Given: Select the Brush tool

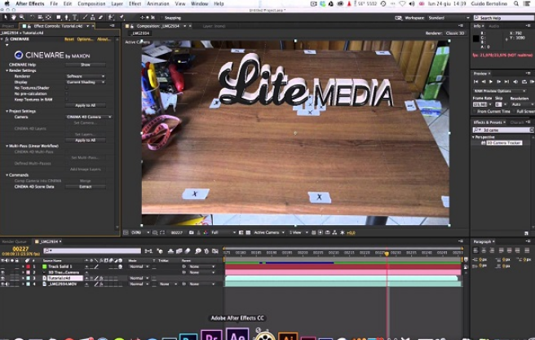Looking at the screenshot, I should [x=85, y=17].
